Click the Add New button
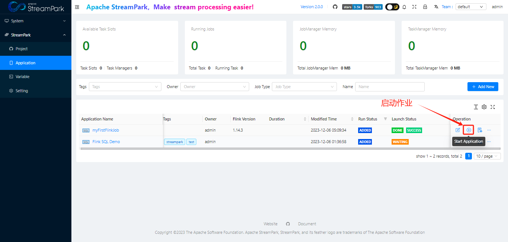This screenshot has height=242, width=508. point(483,87)
